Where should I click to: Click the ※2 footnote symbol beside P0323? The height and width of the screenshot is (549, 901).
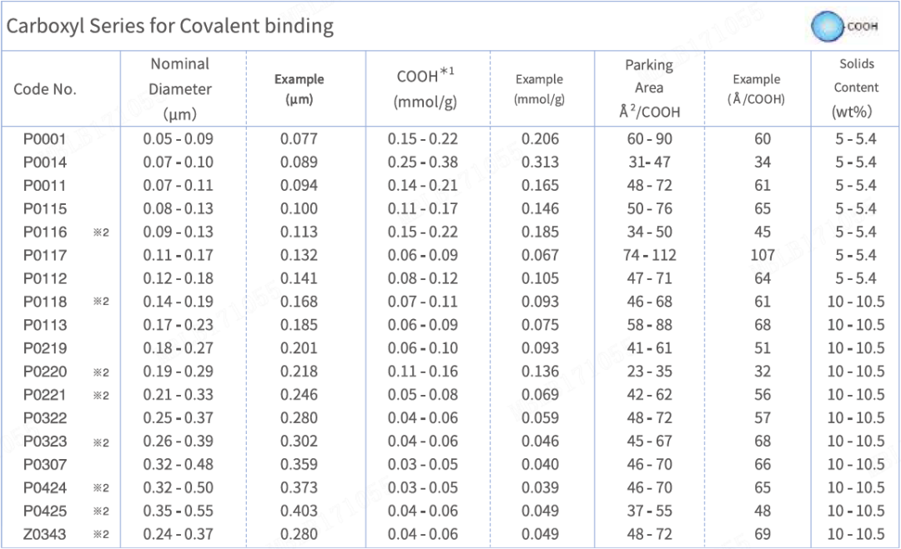101,443
